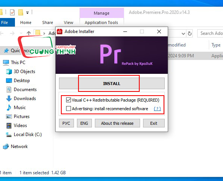Go up one folder level arrow
The height and width of the screenshot is (181, 223).
[29, 33]
